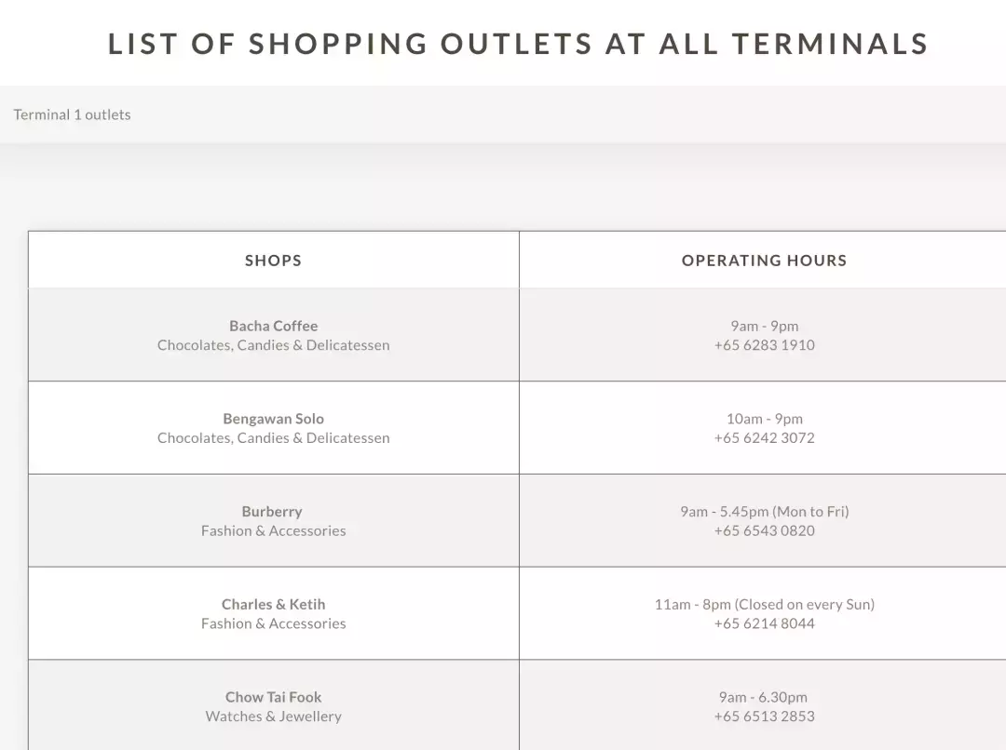The width and height of the screenshot is (1006, 750).
Task: Open the Charles & Ketih shop entry
Action: point(273,605)
